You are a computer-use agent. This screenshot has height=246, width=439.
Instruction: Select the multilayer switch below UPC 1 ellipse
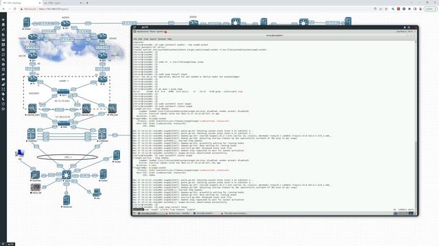pyautogui.click(x=67, y=175)
